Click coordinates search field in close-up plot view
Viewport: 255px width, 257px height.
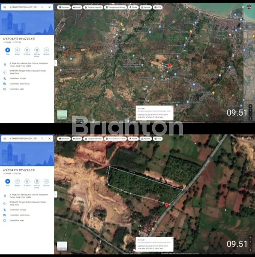(x=24, y=139)
